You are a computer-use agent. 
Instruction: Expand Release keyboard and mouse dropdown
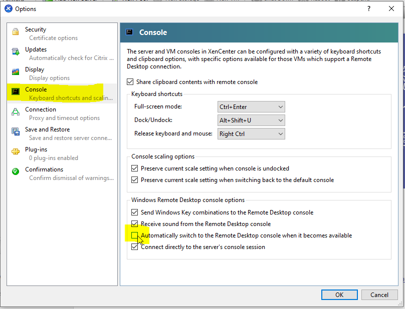[x=251, y=134]
